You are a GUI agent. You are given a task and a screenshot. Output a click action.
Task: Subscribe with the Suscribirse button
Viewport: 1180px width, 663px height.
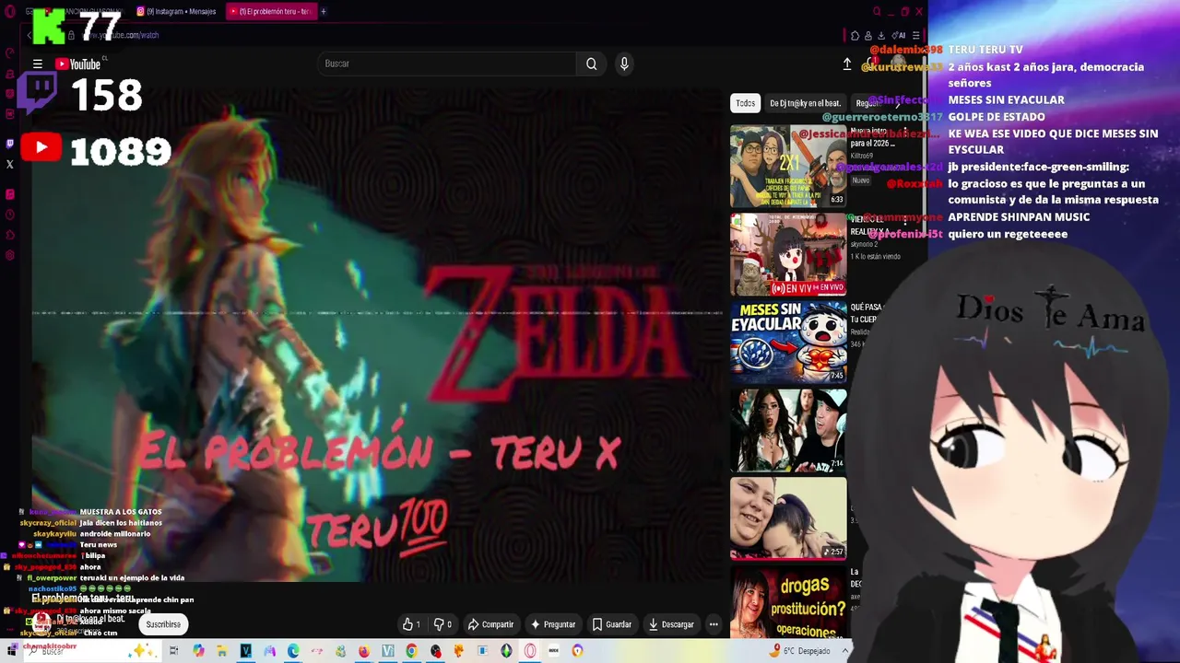pos(163,624)
